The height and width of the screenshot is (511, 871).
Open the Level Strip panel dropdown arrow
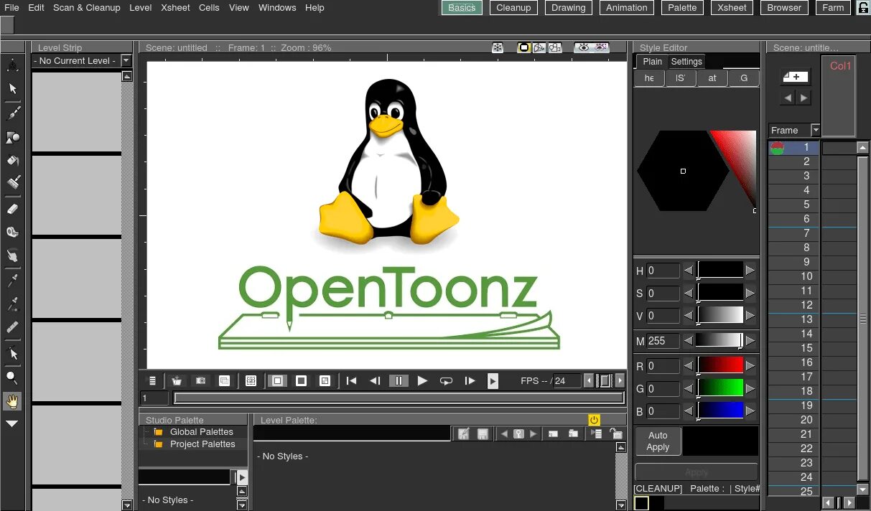(x=127, y=60)
